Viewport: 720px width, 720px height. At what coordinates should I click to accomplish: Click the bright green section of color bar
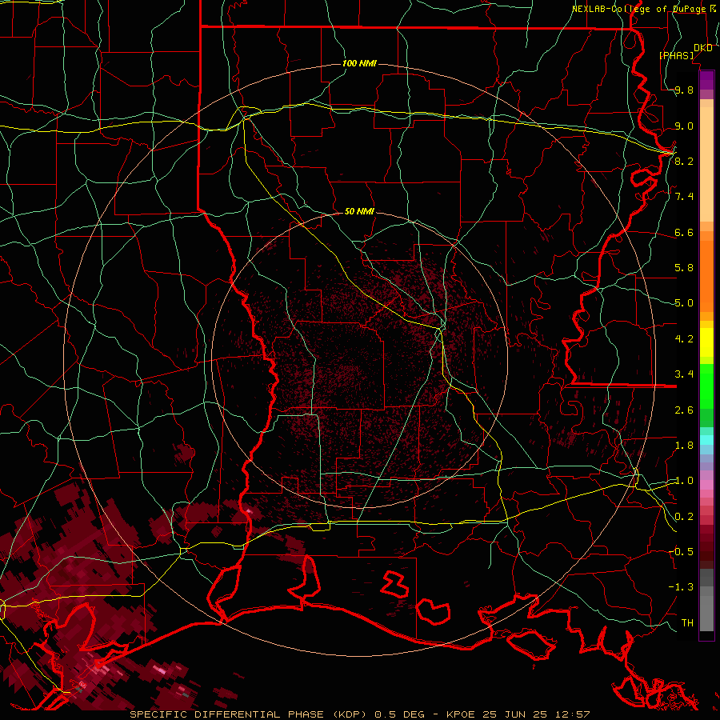pos(706,386)
